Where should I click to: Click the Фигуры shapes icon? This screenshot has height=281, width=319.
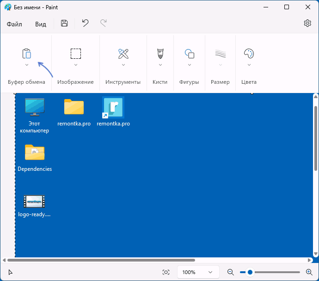pyautogui.click(x=190, y=54)
